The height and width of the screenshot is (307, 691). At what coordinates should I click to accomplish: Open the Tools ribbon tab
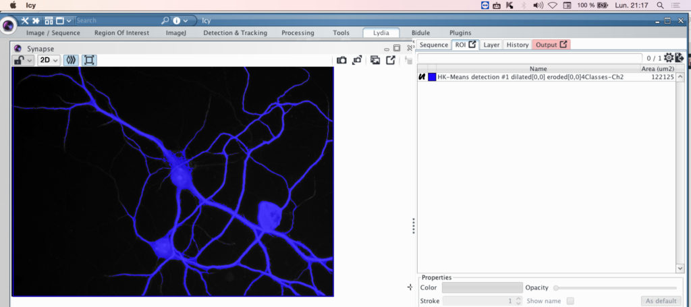coord(341,32)
